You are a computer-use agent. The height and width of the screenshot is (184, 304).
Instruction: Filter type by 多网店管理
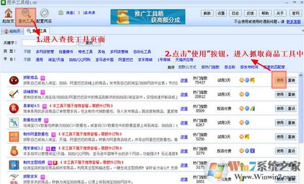click(x=45, y=52)
